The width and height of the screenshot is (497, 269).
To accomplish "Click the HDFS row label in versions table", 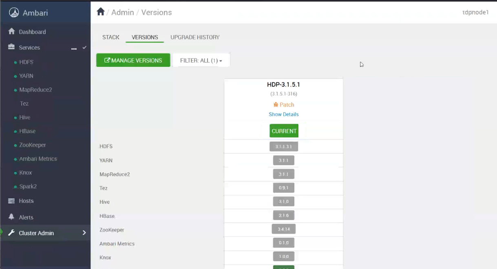I will click(106, 147).
